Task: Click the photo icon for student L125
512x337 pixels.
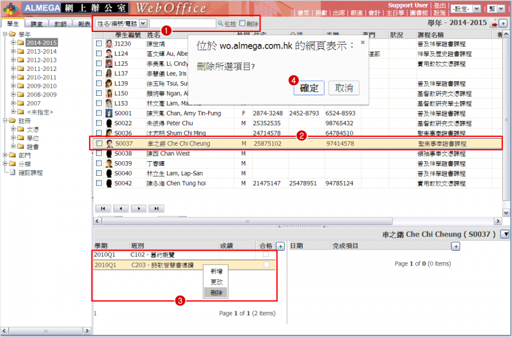Action: click(109, 63)
